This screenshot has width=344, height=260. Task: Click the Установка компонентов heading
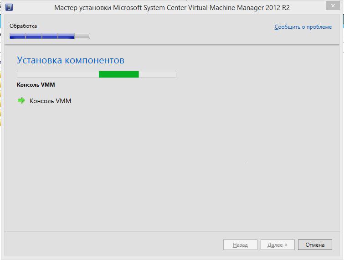point(71,60)
